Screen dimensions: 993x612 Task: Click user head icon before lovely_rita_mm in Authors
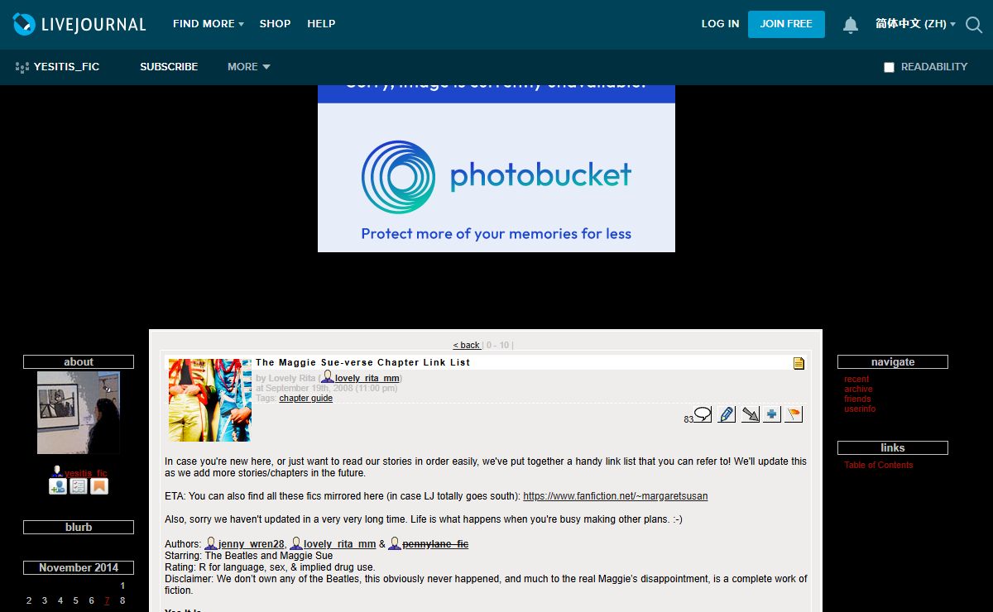pos(296,543)
